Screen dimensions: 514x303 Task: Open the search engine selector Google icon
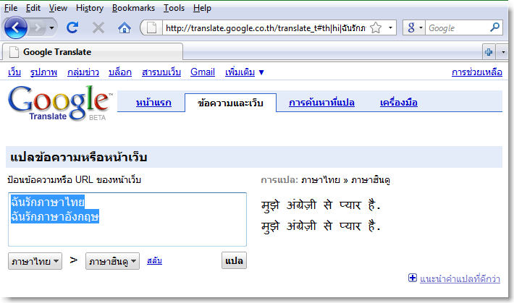click(413, 28)
